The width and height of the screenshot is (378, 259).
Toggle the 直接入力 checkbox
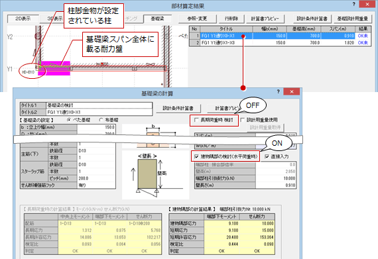point(267,156)
